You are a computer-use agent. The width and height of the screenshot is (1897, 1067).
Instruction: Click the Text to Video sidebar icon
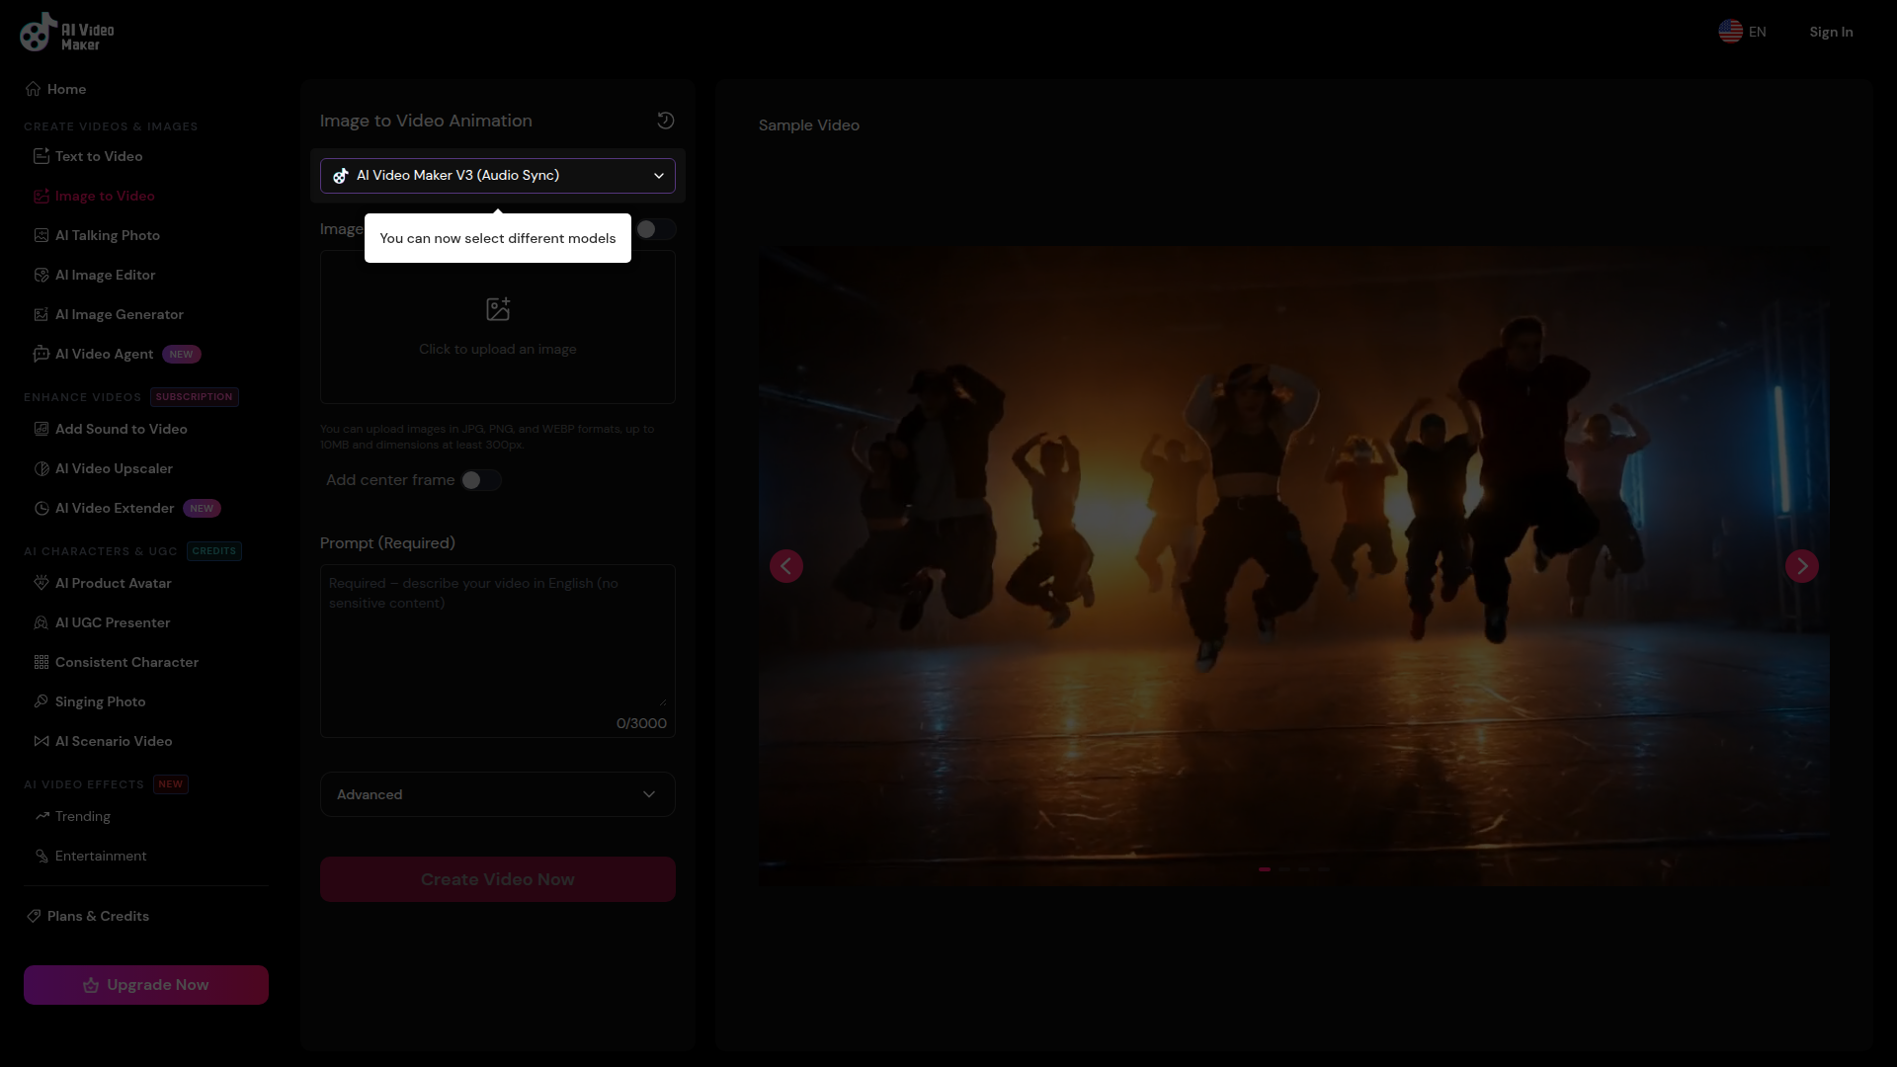41,156
